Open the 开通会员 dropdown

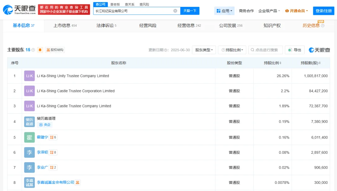tap(296, 11)
